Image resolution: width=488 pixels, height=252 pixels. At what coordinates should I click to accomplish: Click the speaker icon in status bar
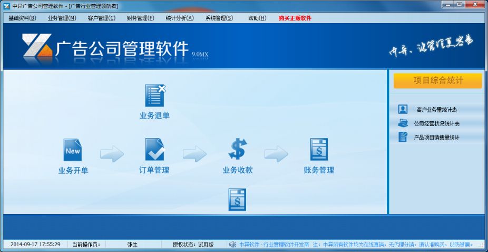pos(232,244)
